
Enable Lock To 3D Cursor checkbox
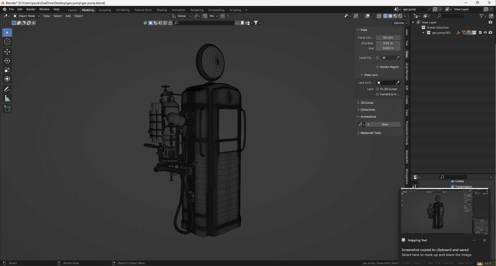(377, 89)
